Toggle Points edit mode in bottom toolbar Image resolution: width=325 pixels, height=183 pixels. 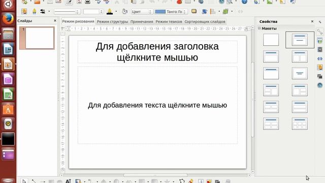point(182,181)
